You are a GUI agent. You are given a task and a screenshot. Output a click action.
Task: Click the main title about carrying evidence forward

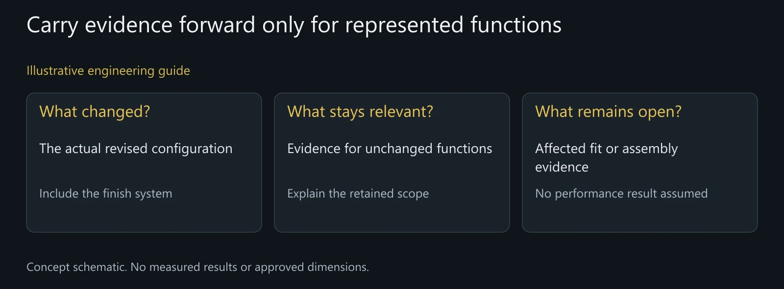(x=294, y=25)
